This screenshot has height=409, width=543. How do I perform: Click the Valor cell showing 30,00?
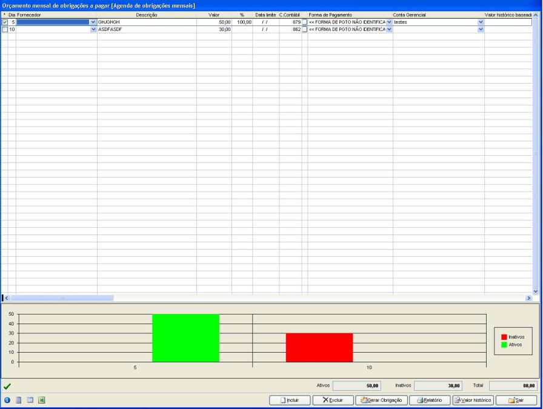pyautogui.click(x=214, y=30)
